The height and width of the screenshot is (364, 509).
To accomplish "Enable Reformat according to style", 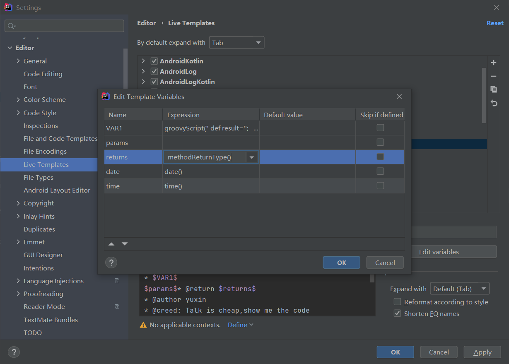I will tap(397, 302).
